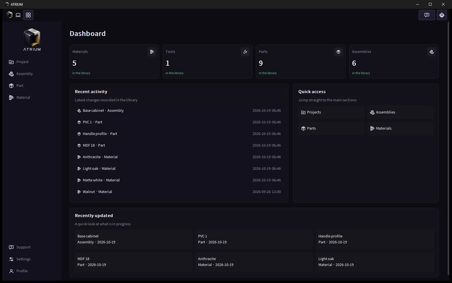The width and height of the screenshot is (452, 283).
Task: Click the Materials count 5
Action: [74, 63]
